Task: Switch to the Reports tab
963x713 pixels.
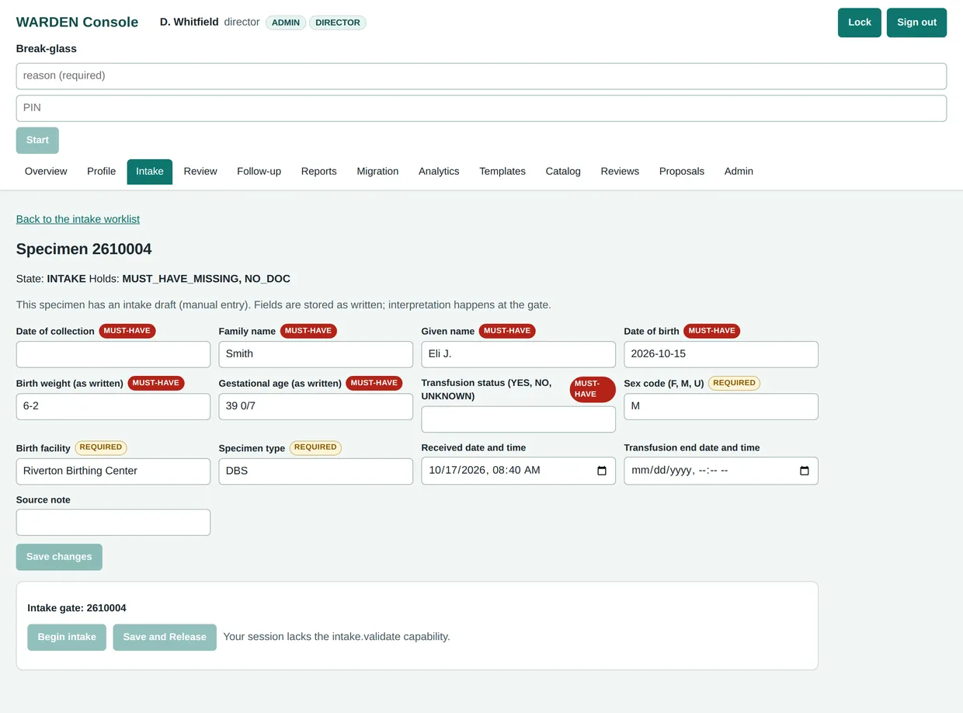Action: pyautogui.click(x=319, y=172)
